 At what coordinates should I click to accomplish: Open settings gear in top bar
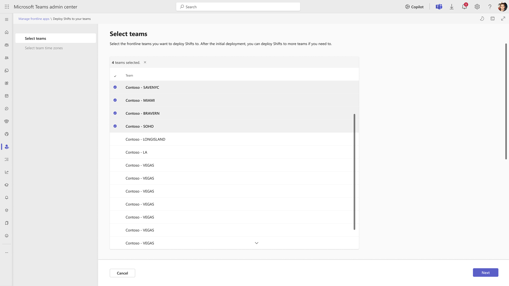[477, 7]
